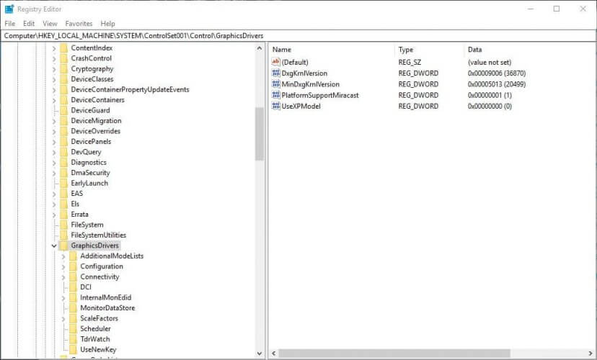The height and width of the screenshot is (360, 597).
Task: Select the FileSystemUtilities key
Action: pos(98,235)
